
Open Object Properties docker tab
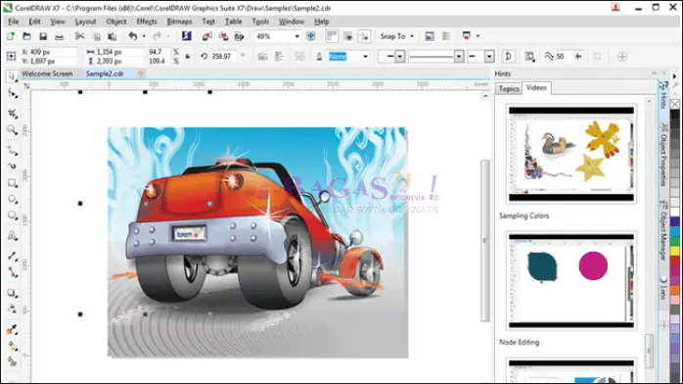[x=662, y=155]
